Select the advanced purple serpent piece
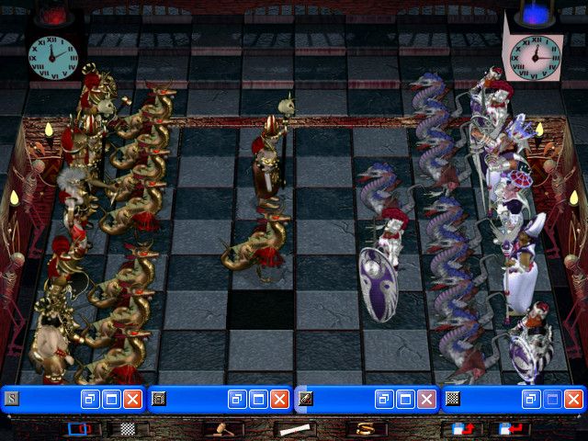 377,191
